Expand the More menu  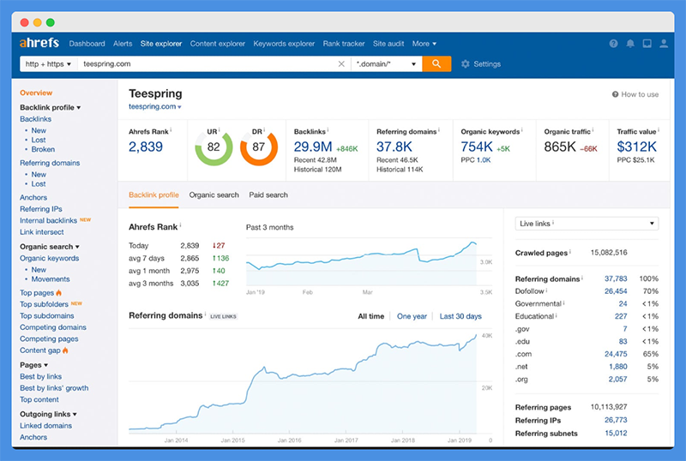(424, 44)
